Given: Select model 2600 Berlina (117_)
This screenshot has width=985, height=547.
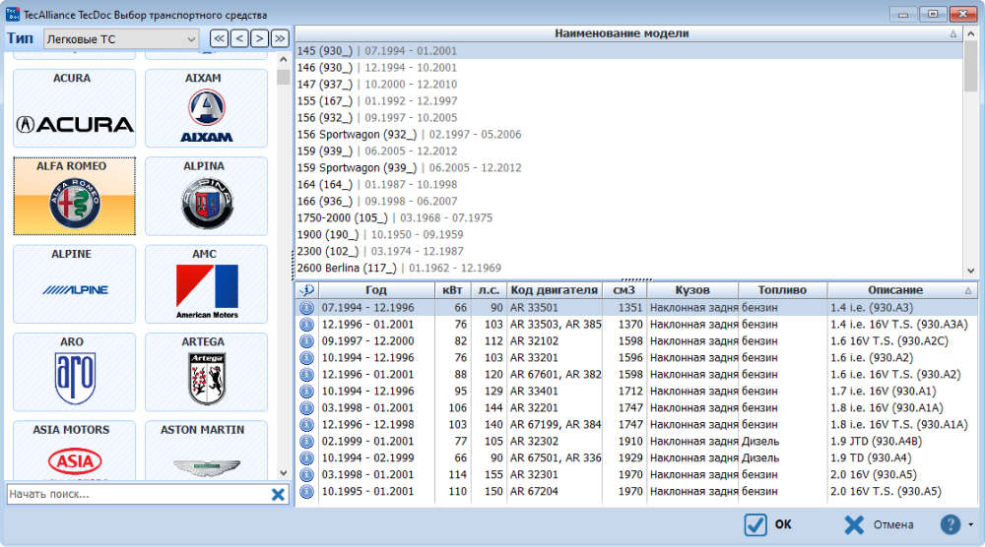Looking at the screenshot, I should [x=628, y=268].
